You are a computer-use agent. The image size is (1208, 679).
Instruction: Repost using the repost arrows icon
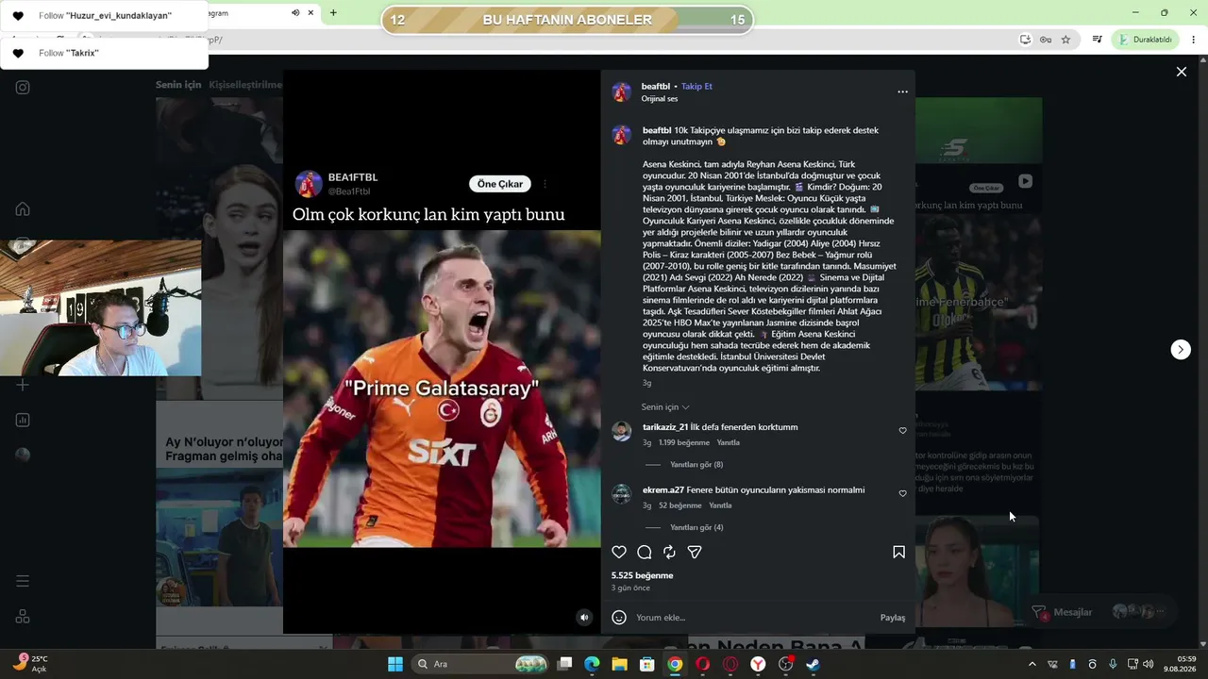(669, 553)
